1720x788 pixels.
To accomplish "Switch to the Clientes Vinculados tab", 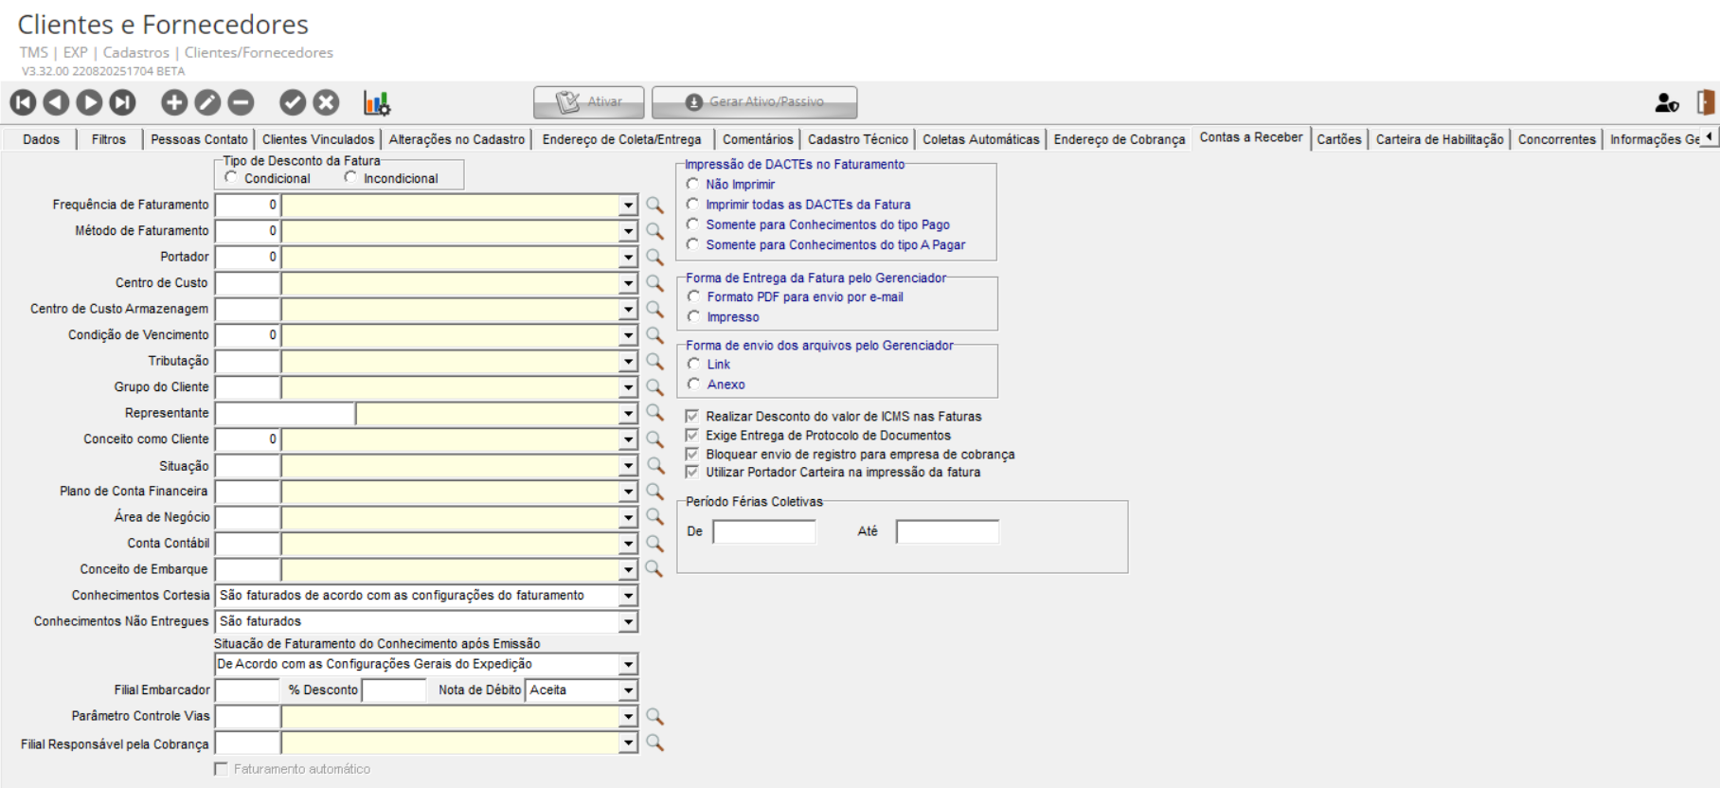I will click(x=318, y=139).
